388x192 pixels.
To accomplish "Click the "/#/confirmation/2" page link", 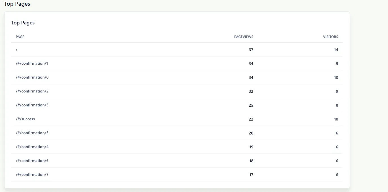I will point(32,91).
